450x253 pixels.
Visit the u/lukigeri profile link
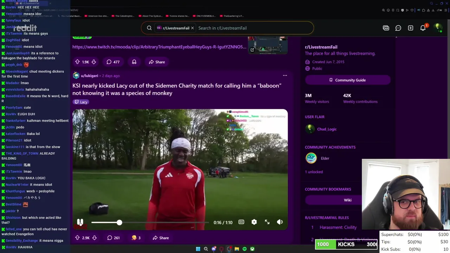pos(89,76)
